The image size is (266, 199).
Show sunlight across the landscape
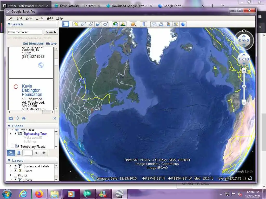tap(123, 24)
